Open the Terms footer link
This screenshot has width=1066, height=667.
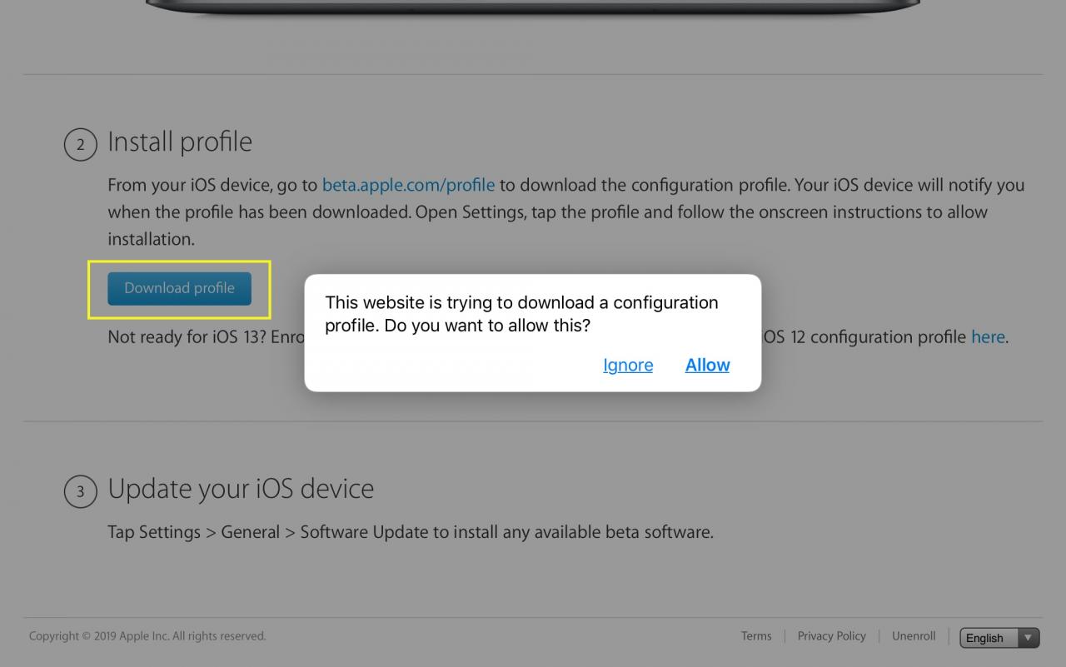756,636
